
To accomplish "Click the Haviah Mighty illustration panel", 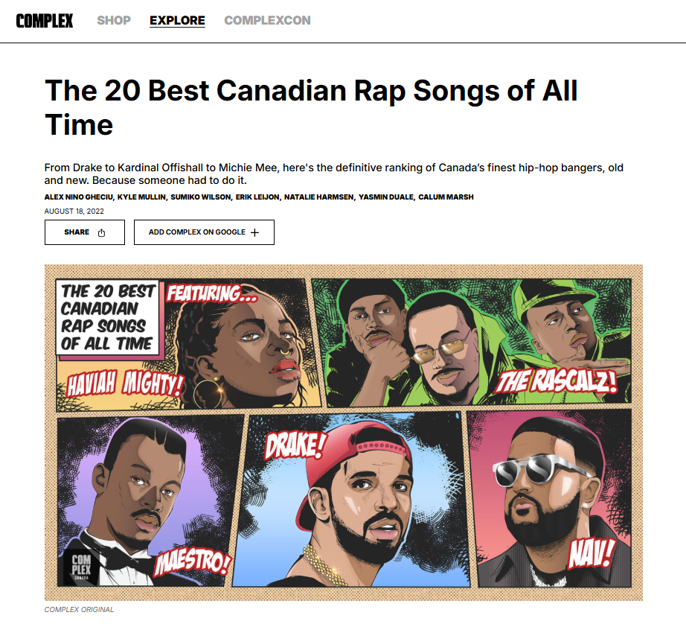I will pyautogui.click(x=188, y=345).
